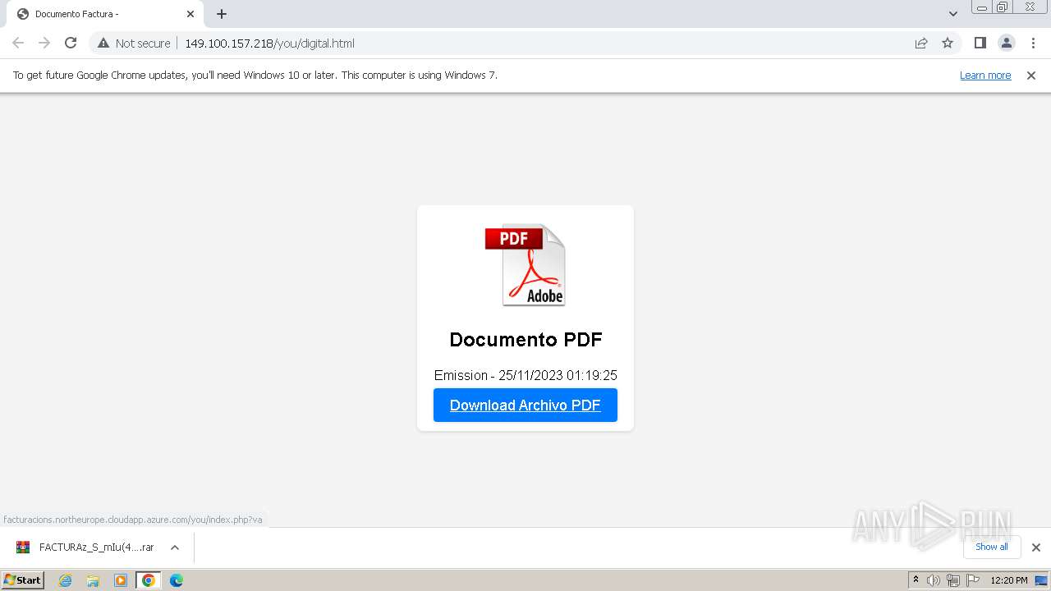Click the Documento PDF heading

pyautogui.click(x=525, y=339)
